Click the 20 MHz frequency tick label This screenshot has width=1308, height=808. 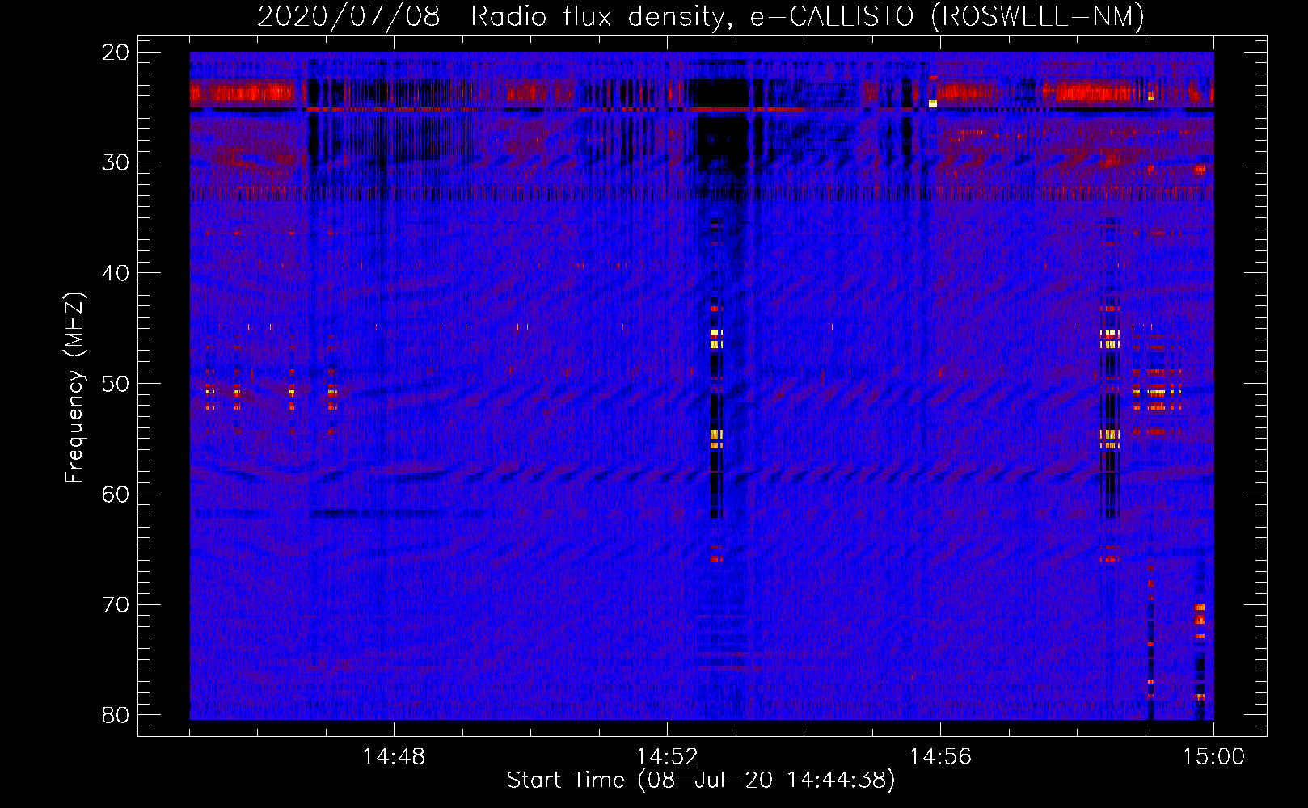click(x=116, y=53)
